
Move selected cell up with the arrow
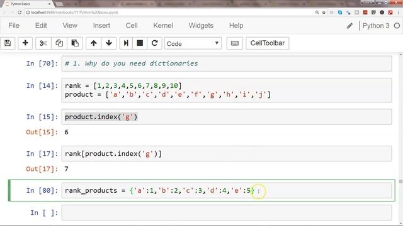[94, 43]
